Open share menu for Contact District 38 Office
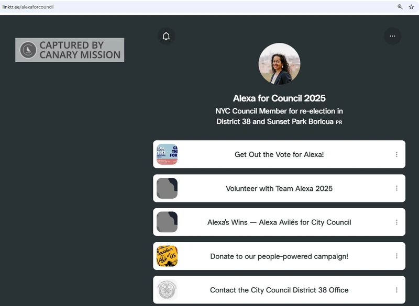This screenshot has height=306, width=419. [396, 290]
